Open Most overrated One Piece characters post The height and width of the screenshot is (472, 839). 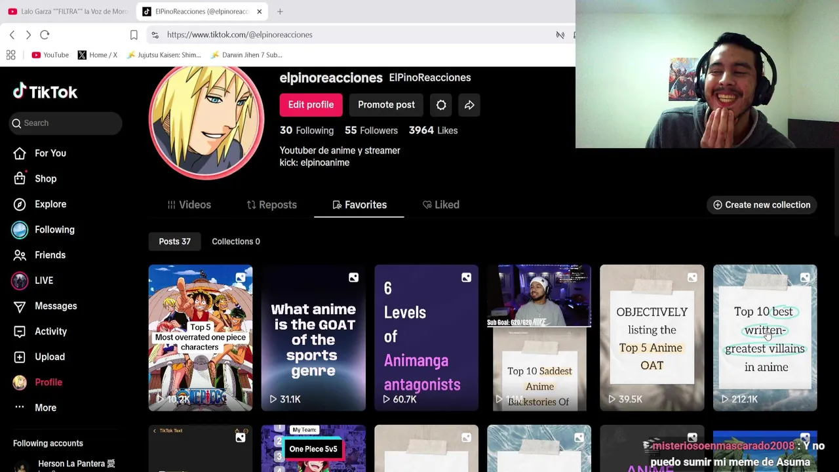201,338
